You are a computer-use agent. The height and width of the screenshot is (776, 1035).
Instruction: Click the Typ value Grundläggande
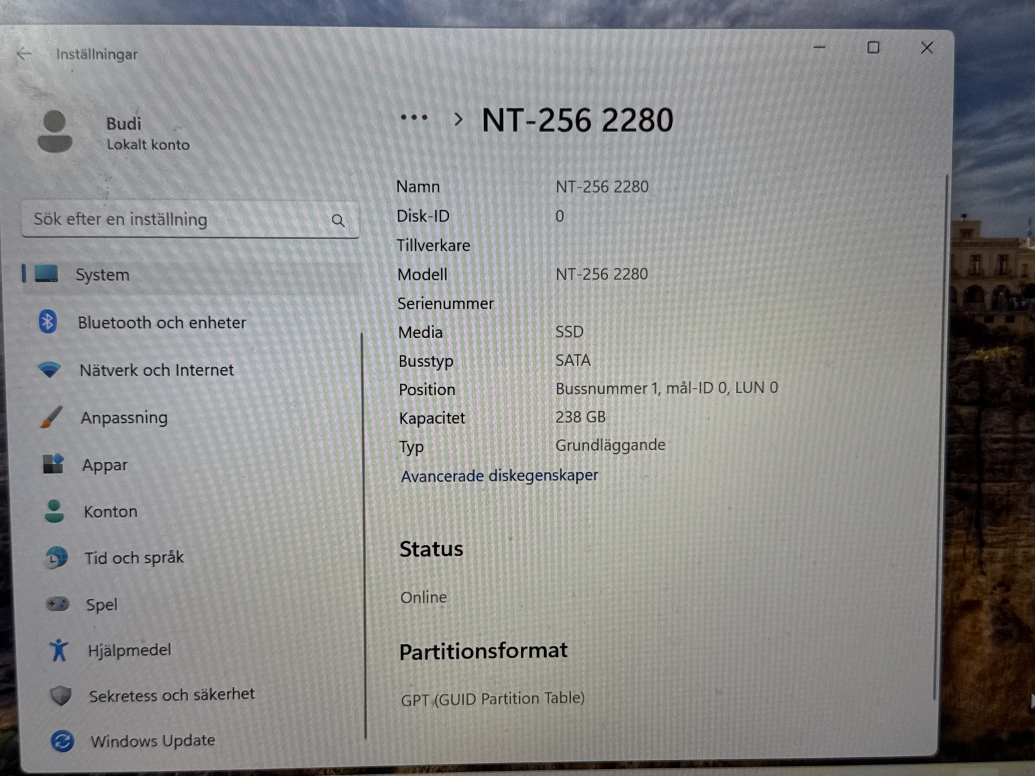pos(610,446)
